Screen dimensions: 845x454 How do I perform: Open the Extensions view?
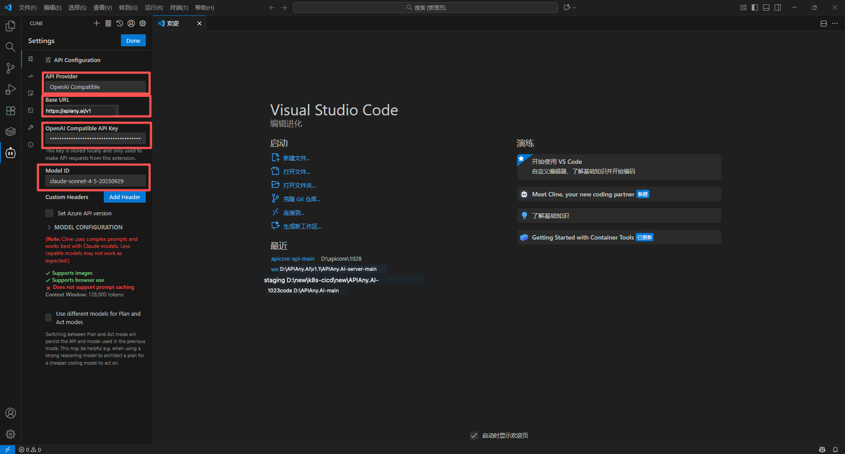coord(10,111)
